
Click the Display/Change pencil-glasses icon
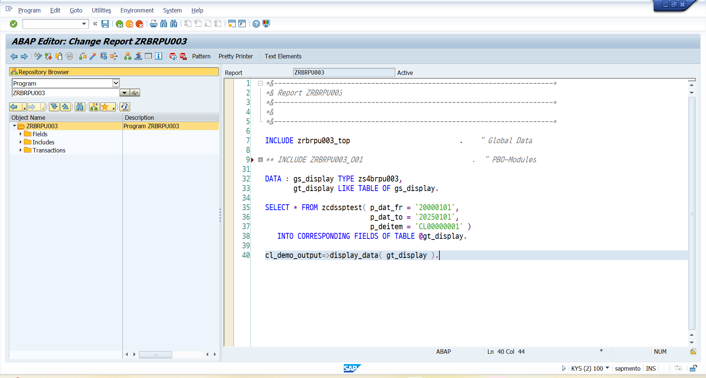point(38,56)
